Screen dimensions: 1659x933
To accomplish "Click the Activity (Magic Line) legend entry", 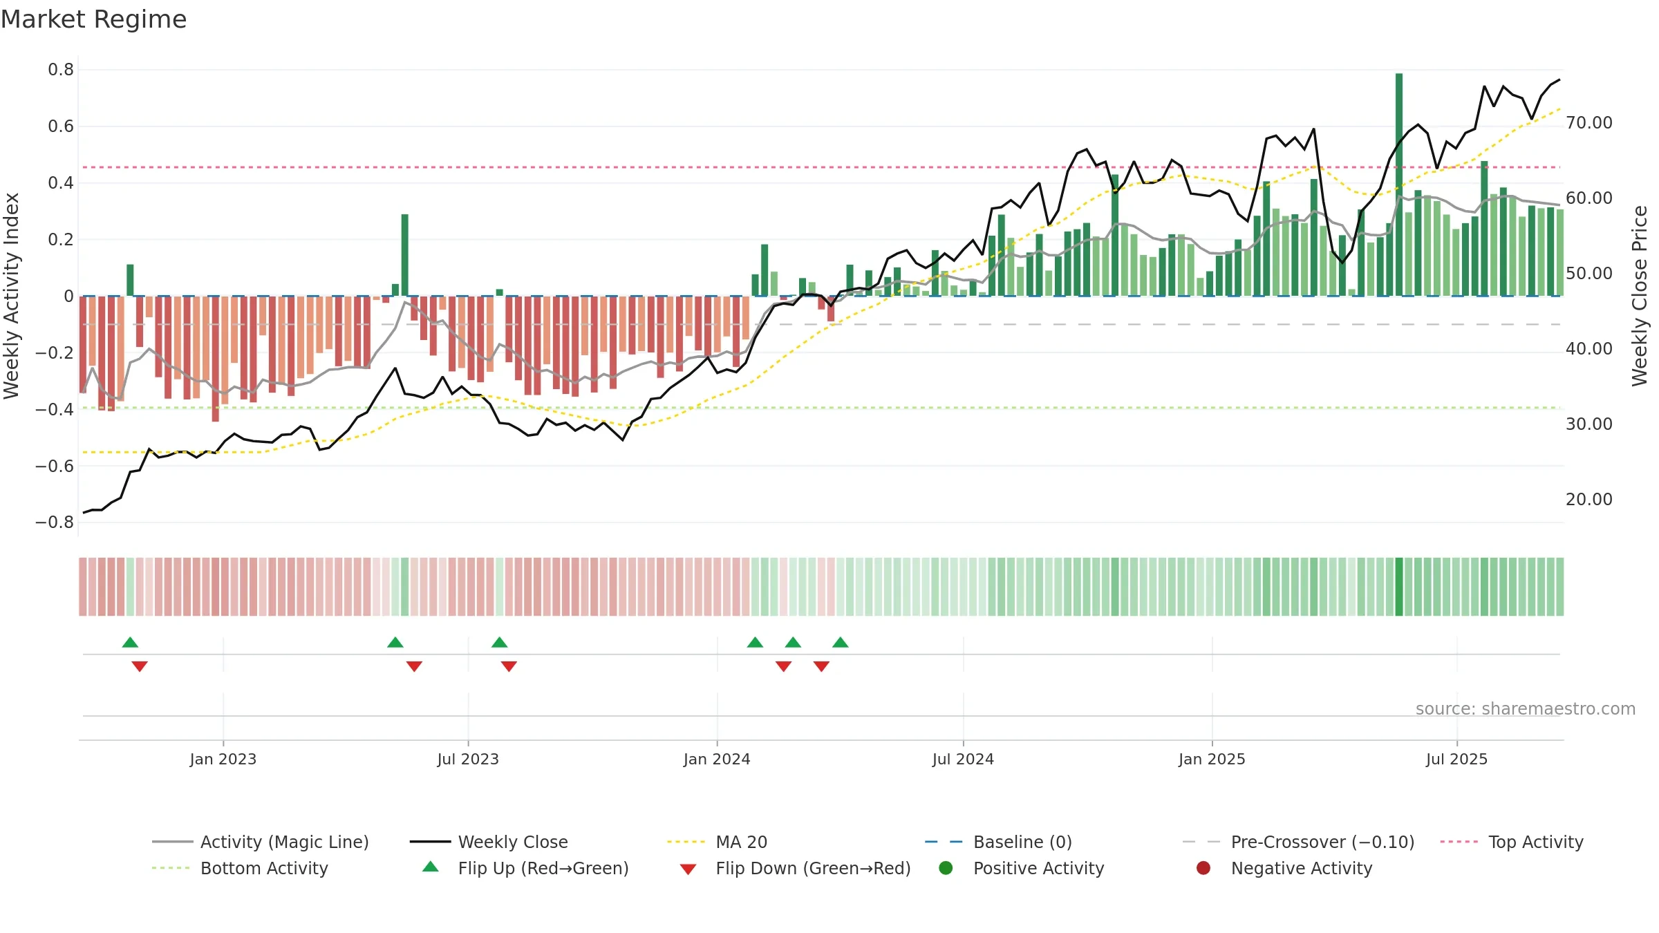I will click(261, 842).
